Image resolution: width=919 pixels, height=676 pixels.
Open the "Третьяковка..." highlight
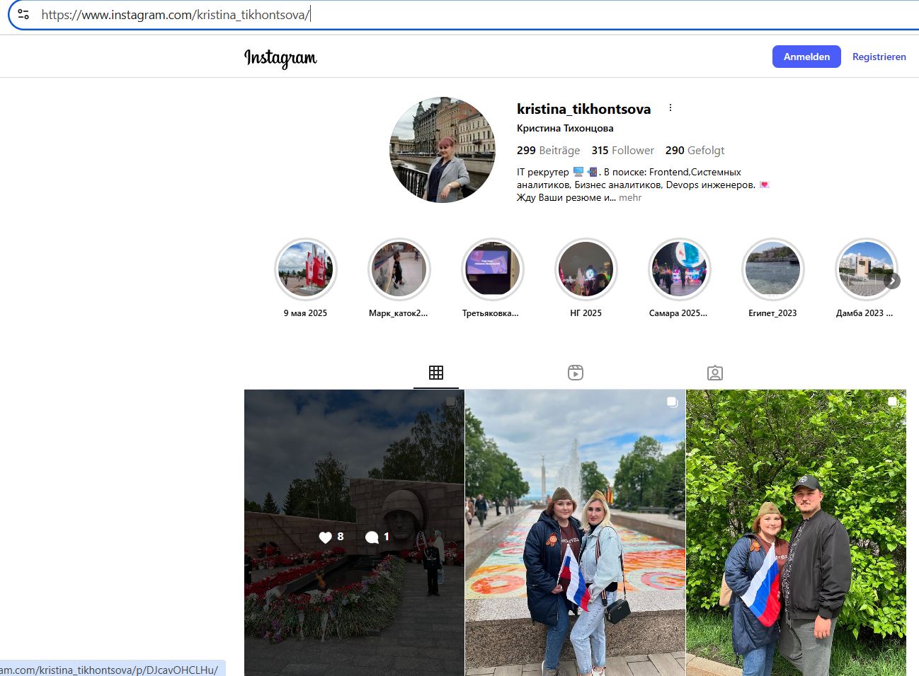pos(492,269)
